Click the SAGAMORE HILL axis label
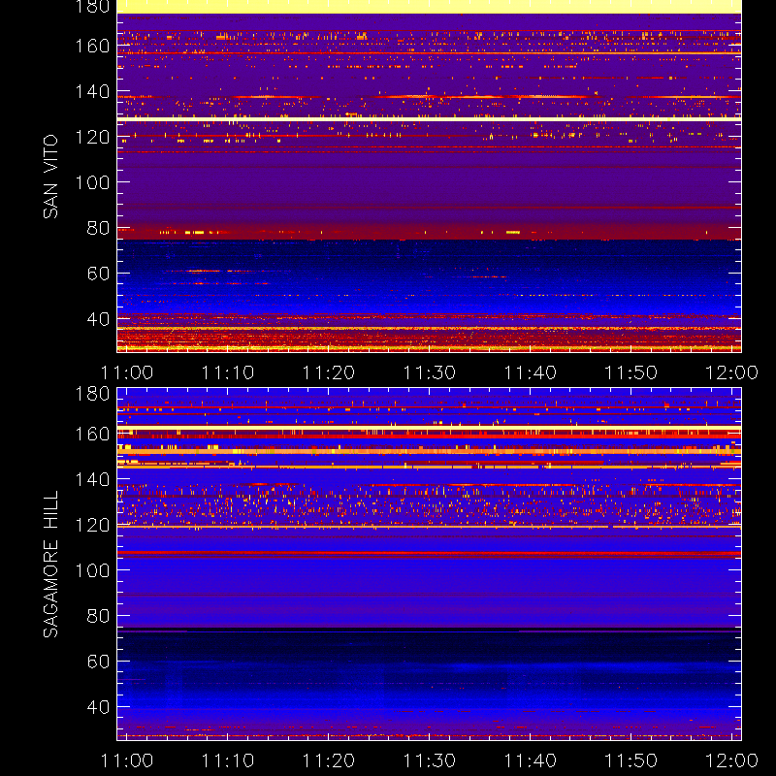Viewport: 776px width, 776px height. [50, 564]
